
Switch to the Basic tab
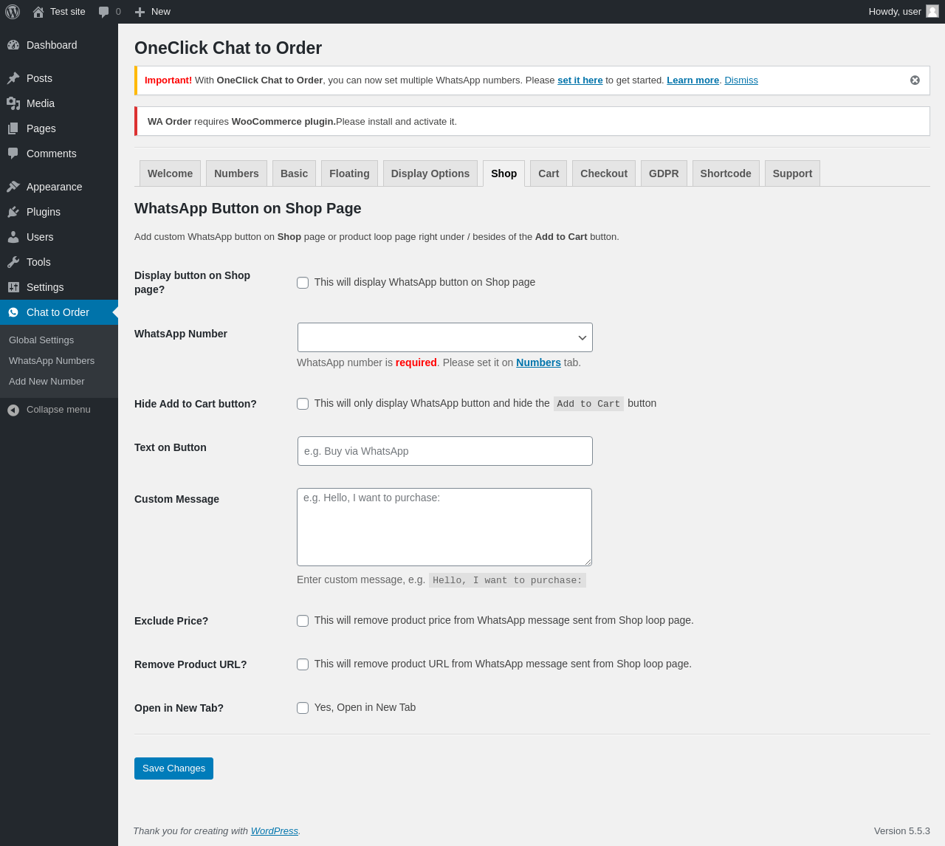(x=294, y=173)
